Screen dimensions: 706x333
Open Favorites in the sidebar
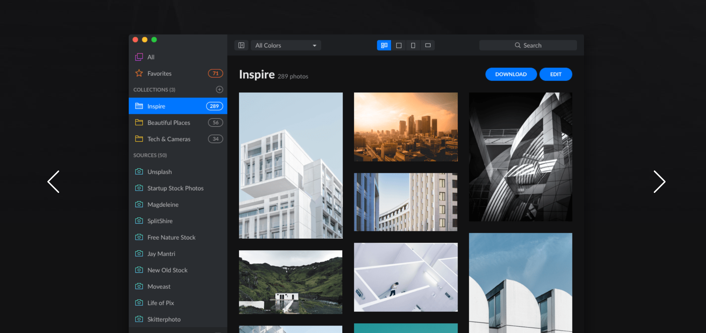coord(178,73)
